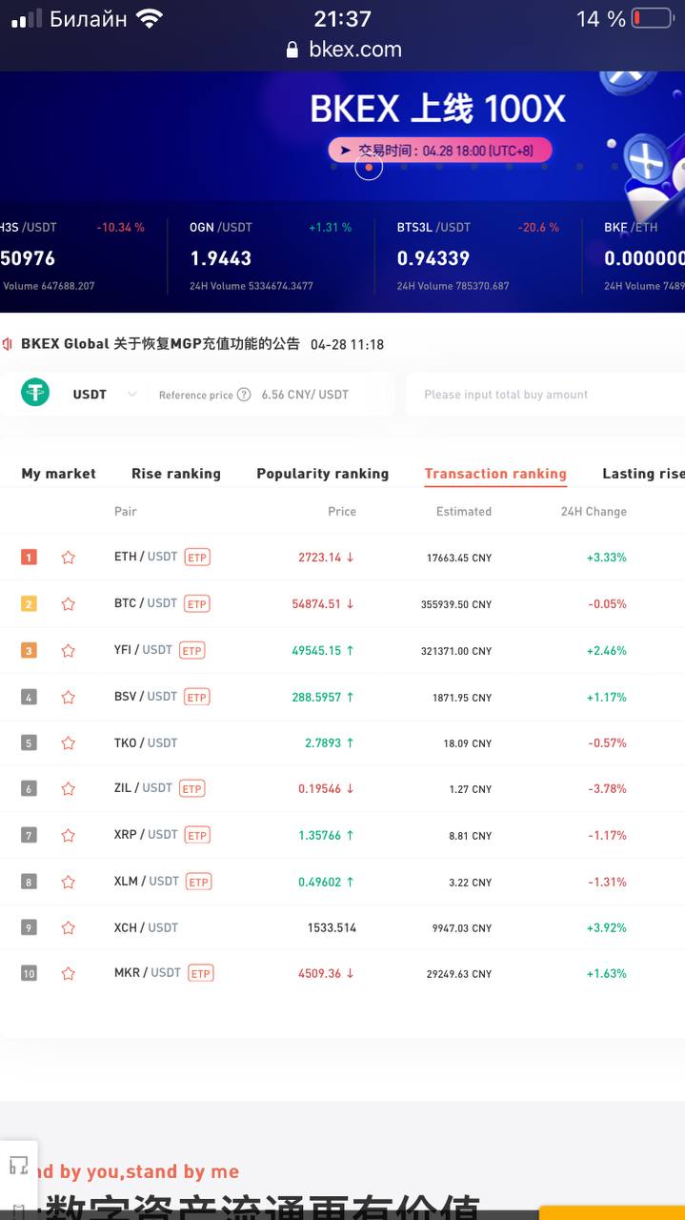Viewport: 685px width, 1220px height.
Task: Select the Transaction ranking tab
Action: coord(495,474)
